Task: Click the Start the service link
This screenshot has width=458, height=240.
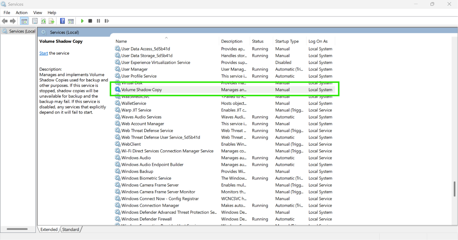Action: [x=44, y=53]
